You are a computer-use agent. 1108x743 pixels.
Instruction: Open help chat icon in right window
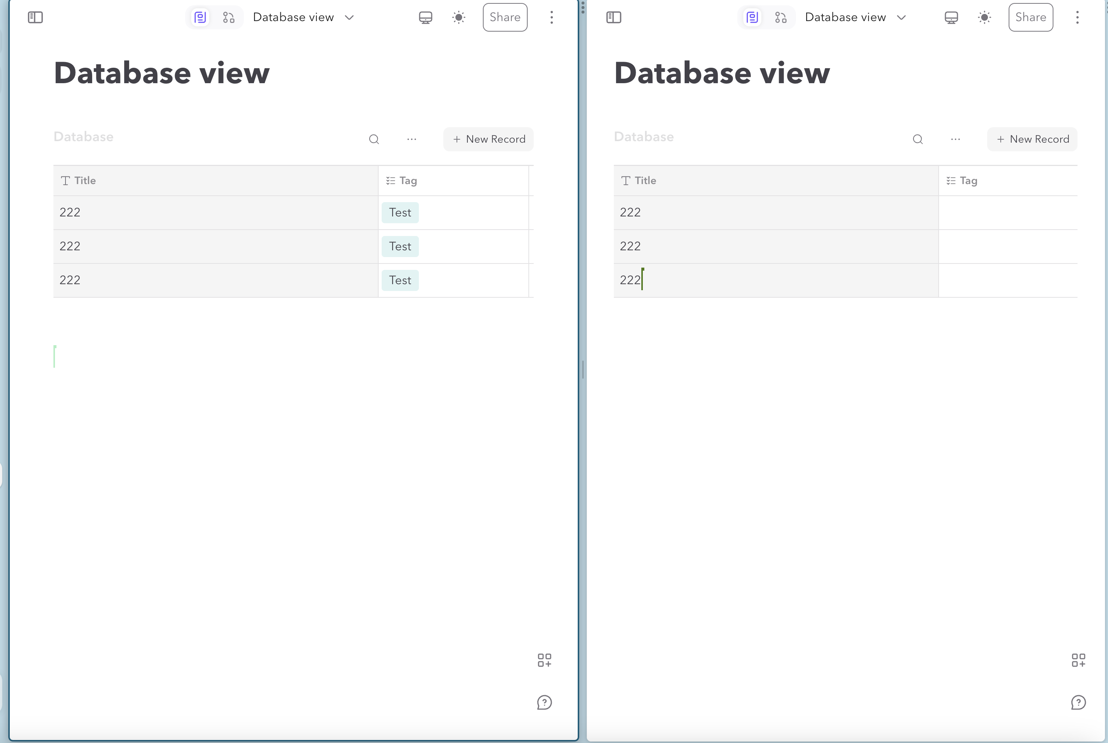click(x=1078, y=702)
